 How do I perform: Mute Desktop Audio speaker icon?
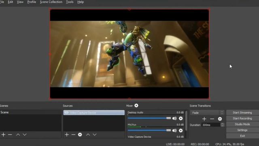coord(174,118)
